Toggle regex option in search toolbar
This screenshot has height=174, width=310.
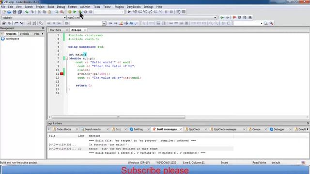click(137, 23)
